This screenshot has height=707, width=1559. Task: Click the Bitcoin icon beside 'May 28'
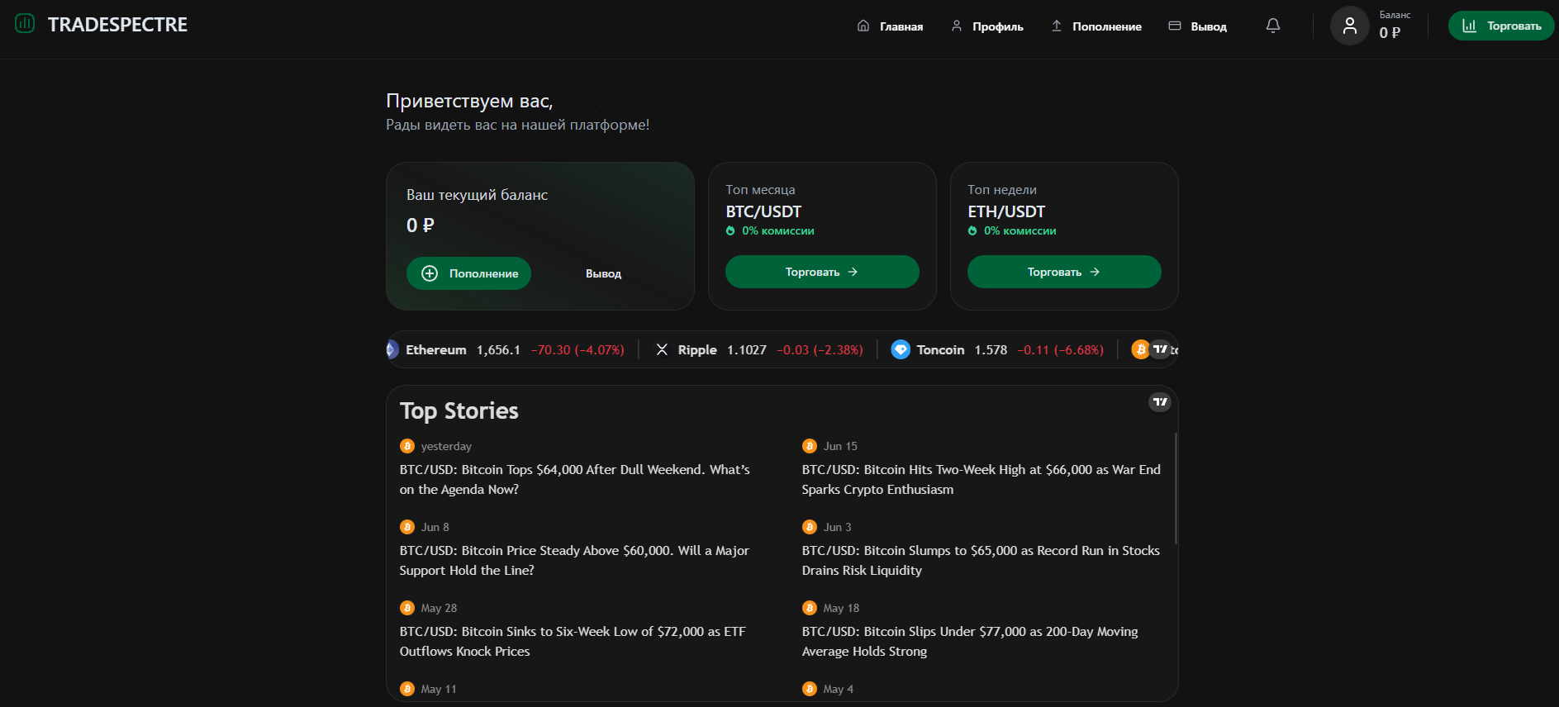point(407,608)
